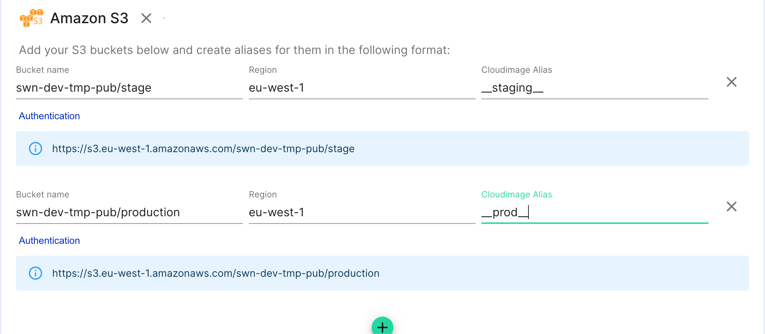Click the Bucket name label of the first row
Viewport: 765px width, 334px height.
[x=42, y=70]
